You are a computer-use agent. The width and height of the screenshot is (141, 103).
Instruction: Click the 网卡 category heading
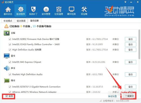point(13,80)
